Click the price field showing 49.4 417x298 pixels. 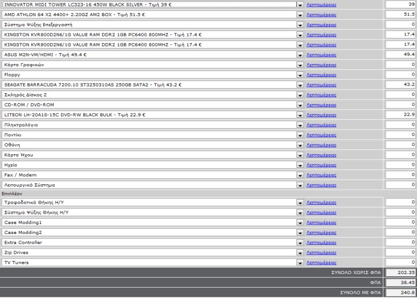tap(400, 55)
